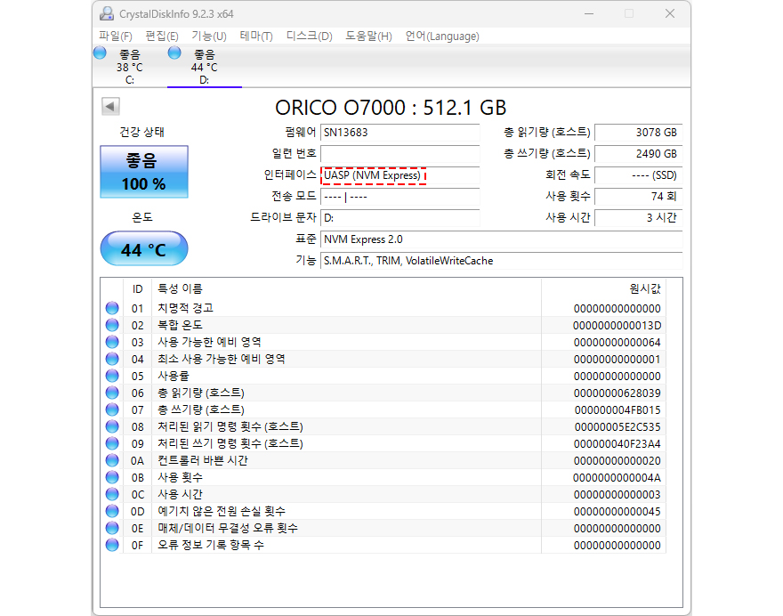Select the D: disk tab at 44 °C
Viewport: 783px width, 616px height.
(205, 67)
